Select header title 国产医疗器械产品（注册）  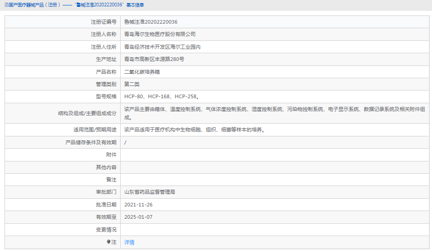[35, 5]
